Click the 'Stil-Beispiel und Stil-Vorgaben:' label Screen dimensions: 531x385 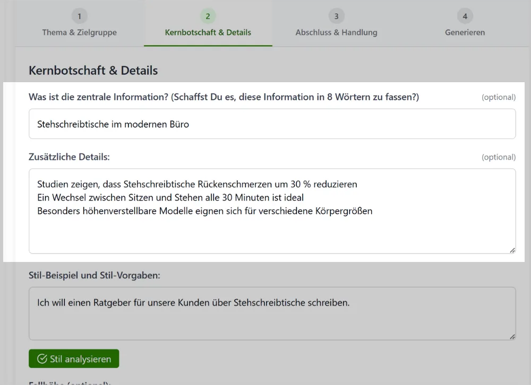pos(94,275)
